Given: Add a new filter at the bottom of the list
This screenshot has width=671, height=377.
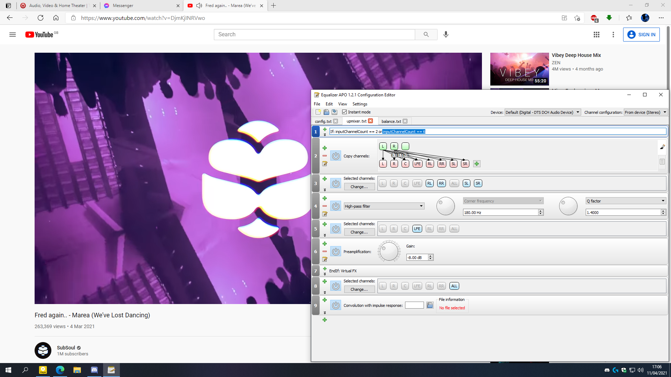Looking at the screenshot, I should pos(325,320).
